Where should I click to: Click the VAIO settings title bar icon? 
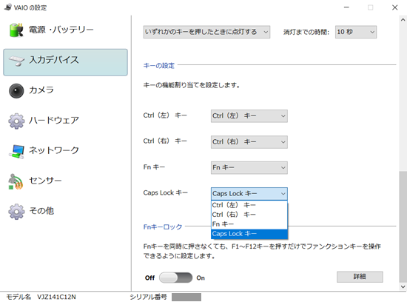[8, 7]
